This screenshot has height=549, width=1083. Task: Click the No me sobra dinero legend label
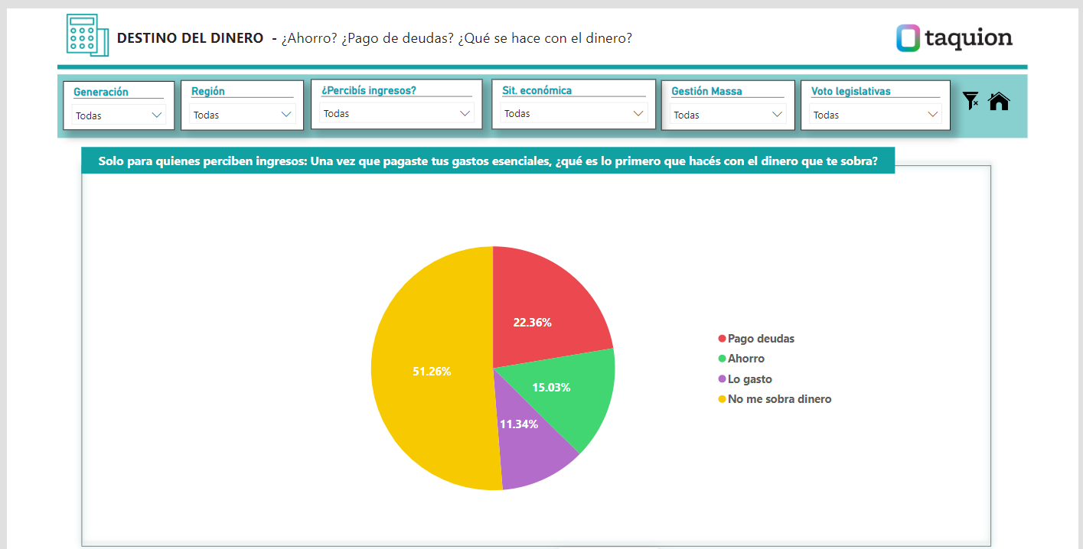(779, 399)
